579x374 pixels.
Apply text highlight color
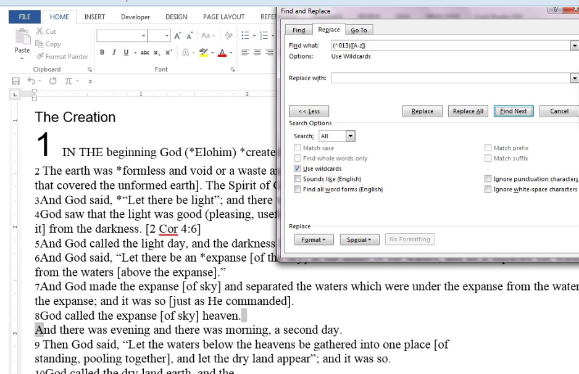[204, 52]
